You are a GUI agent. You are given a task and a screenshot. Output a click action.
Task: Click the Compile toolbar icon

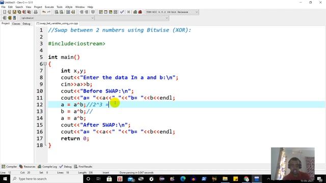pos(101,12)
